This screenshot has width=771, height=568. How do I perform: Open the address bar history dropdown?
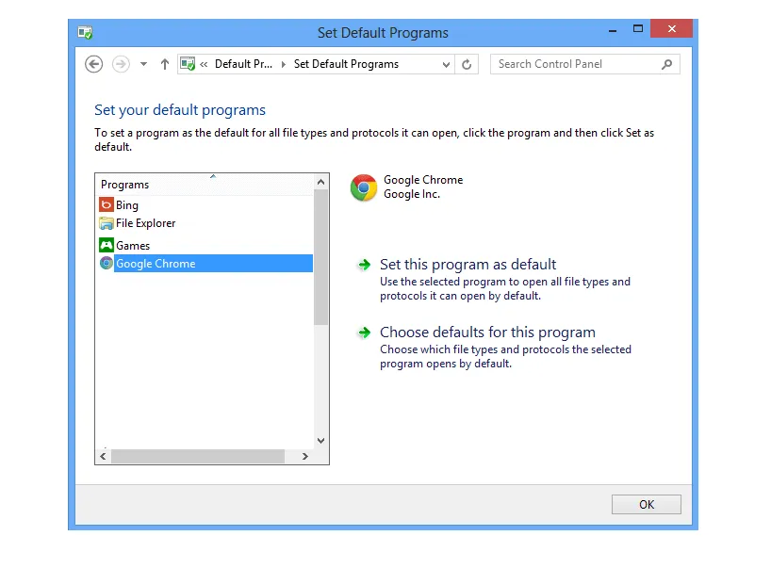(x=446, y=64)
